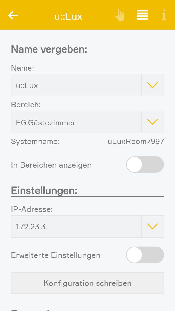The image size is (175, 311).
Task: Toggle the Erweiterte Einstellungen switch
Action: [x=145, y=255]
